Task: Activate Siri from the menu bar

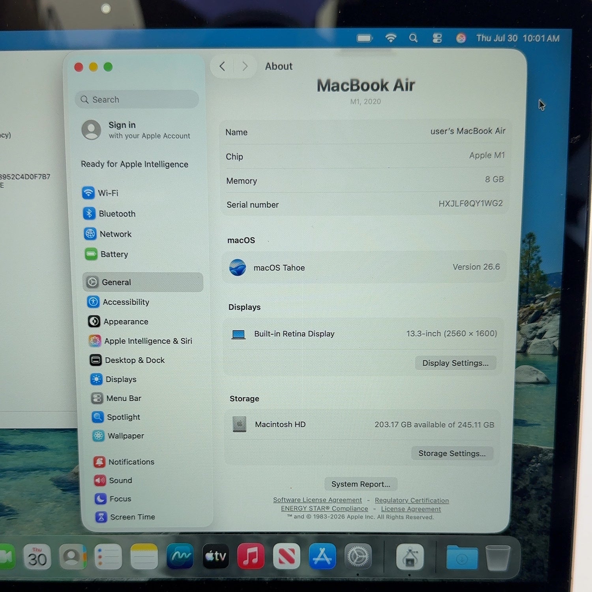Action: 461,38
